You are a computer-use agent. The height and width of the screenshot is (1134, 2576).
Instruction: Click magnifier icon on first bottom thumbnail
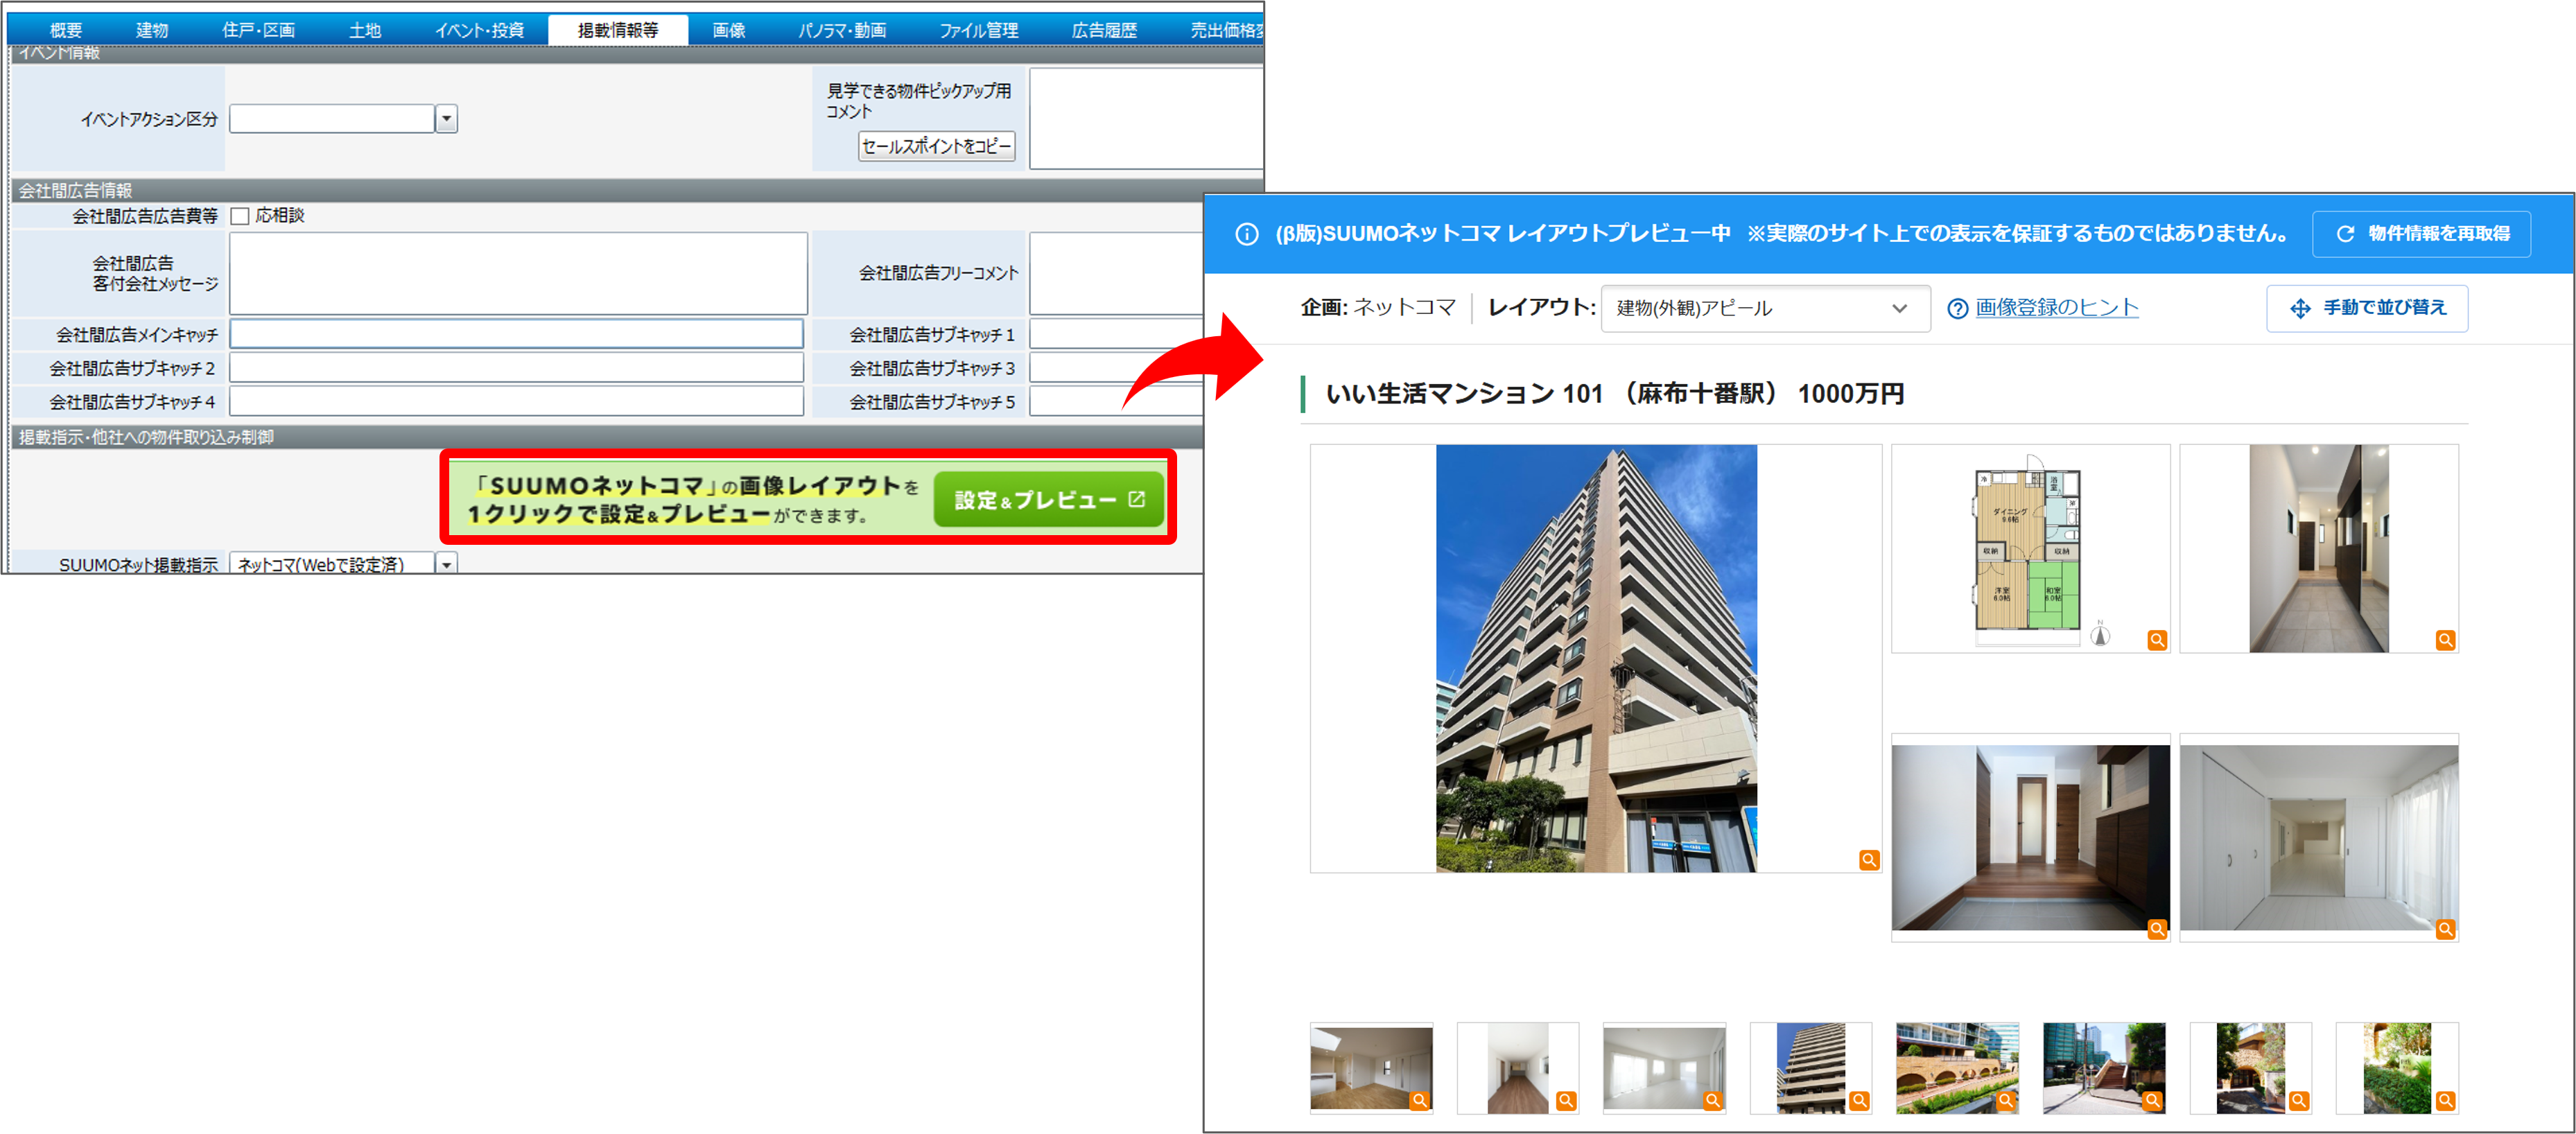click(1419, 1100)
